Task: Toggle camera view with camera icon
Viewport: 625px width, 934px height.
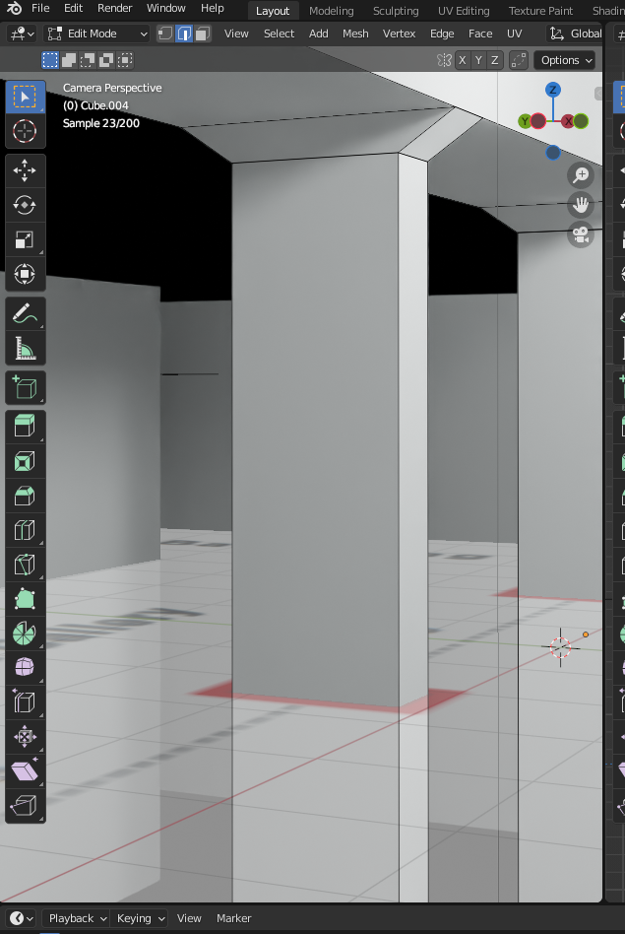Action: coord(581,234)
